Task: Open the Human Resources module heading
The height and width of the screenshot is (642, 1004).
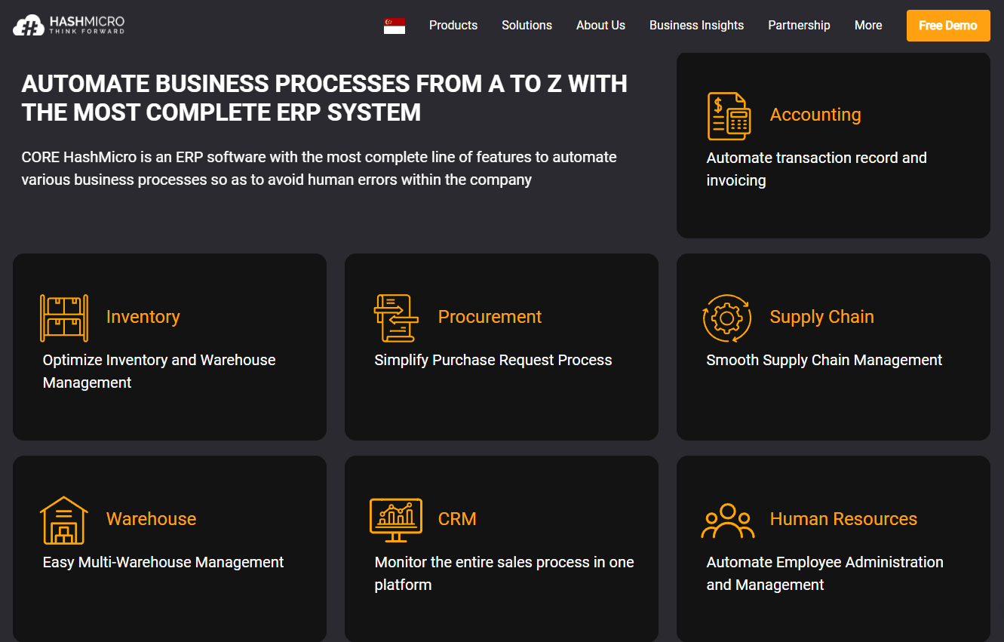Action: coord(843,519)
